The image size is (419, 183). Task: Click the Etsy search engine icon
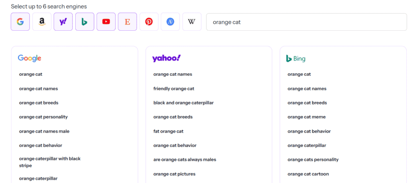coord(127,22)
